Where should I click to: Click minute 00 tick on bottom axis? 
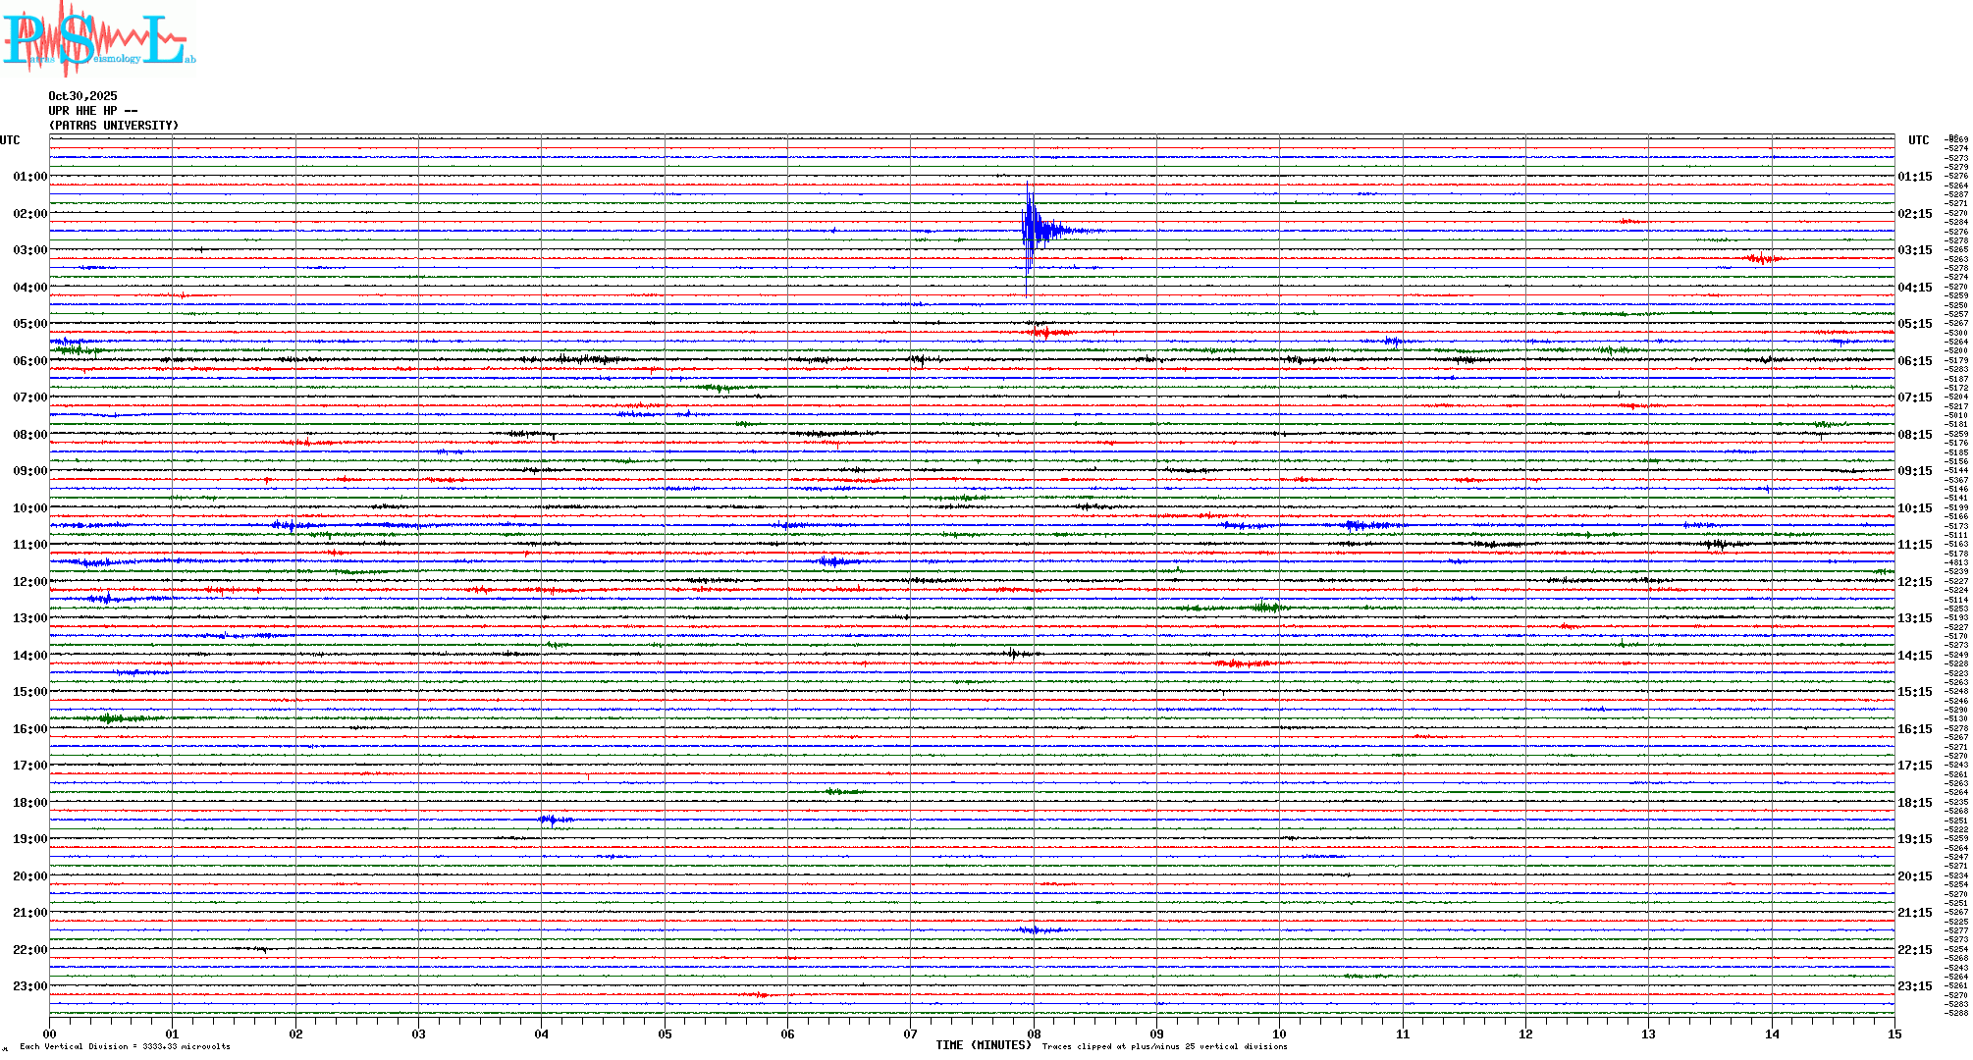click(50, 1033)
